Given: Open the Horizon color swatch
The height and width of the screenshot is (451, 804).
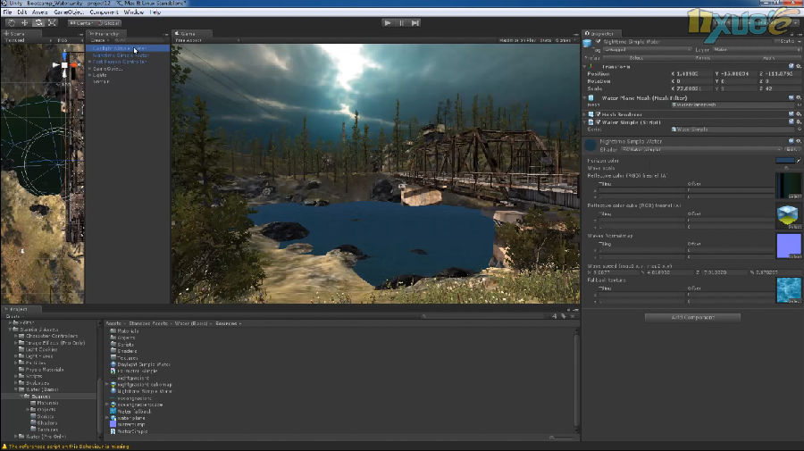Looking at the screenshot, I should (x=785, y=161).
